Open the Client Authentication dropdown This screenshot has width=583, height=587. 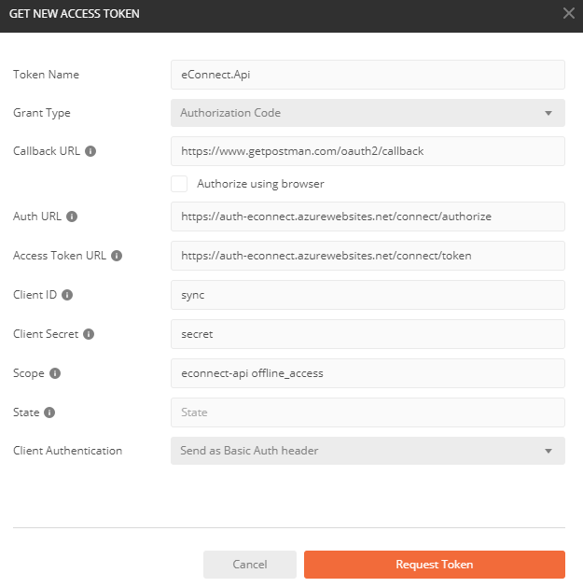(x=368, y=451)
